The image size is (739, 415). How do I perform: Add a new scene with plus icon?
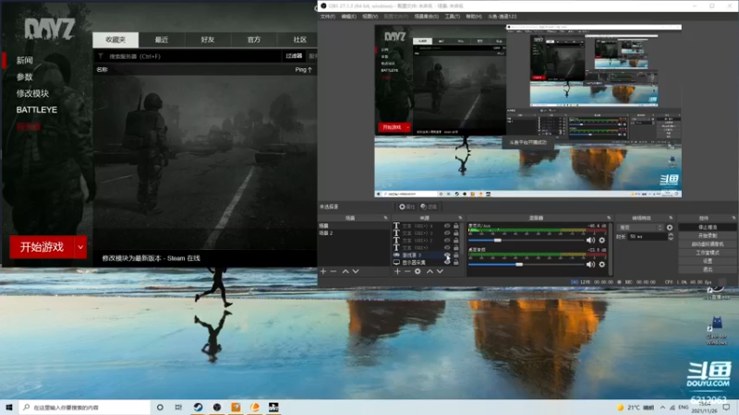click(323, 271)
